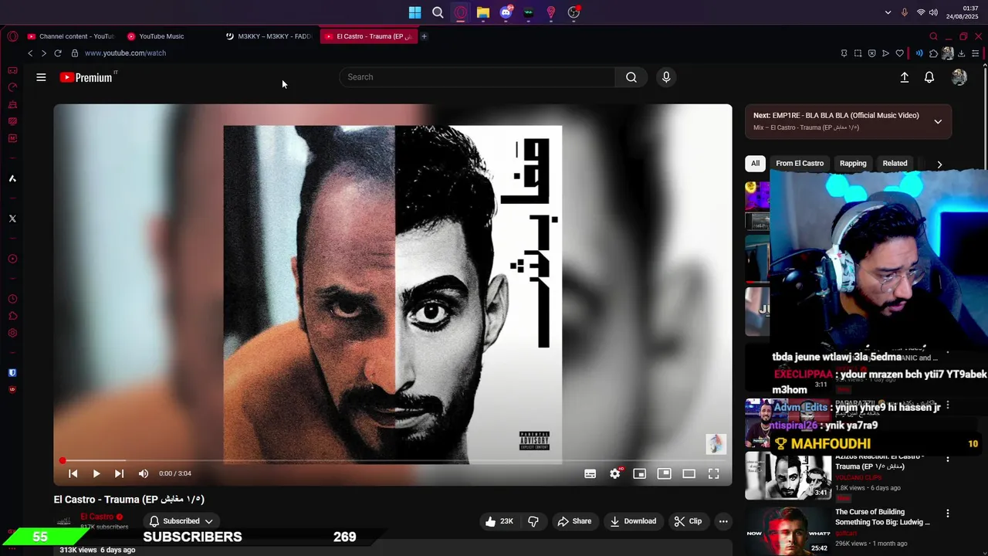The height and width of the screenshot is (556, 988).
Task: Toggle subtitles/closed captions
Action: (590, 473)
